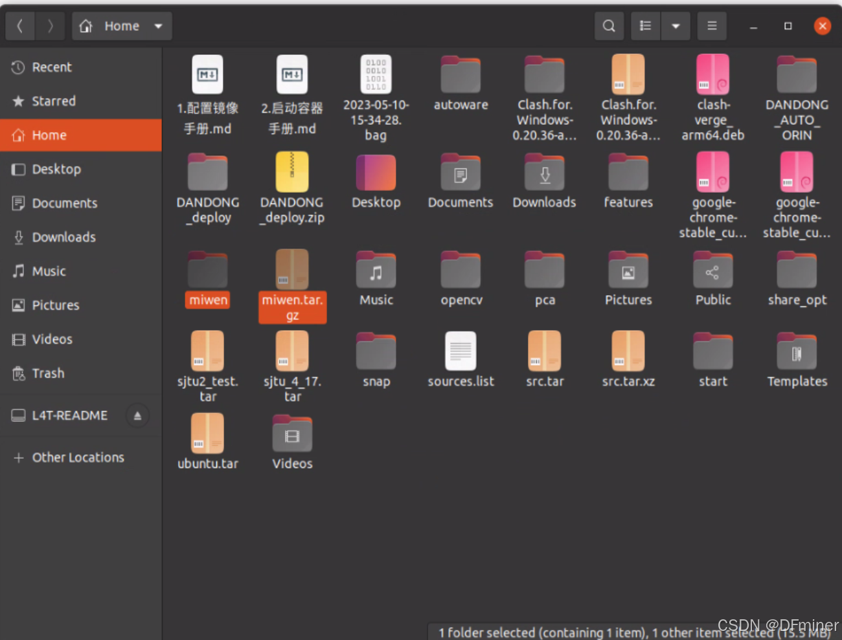Select the DANDONG_AUTO_ORIN folder

coord(797,98)
